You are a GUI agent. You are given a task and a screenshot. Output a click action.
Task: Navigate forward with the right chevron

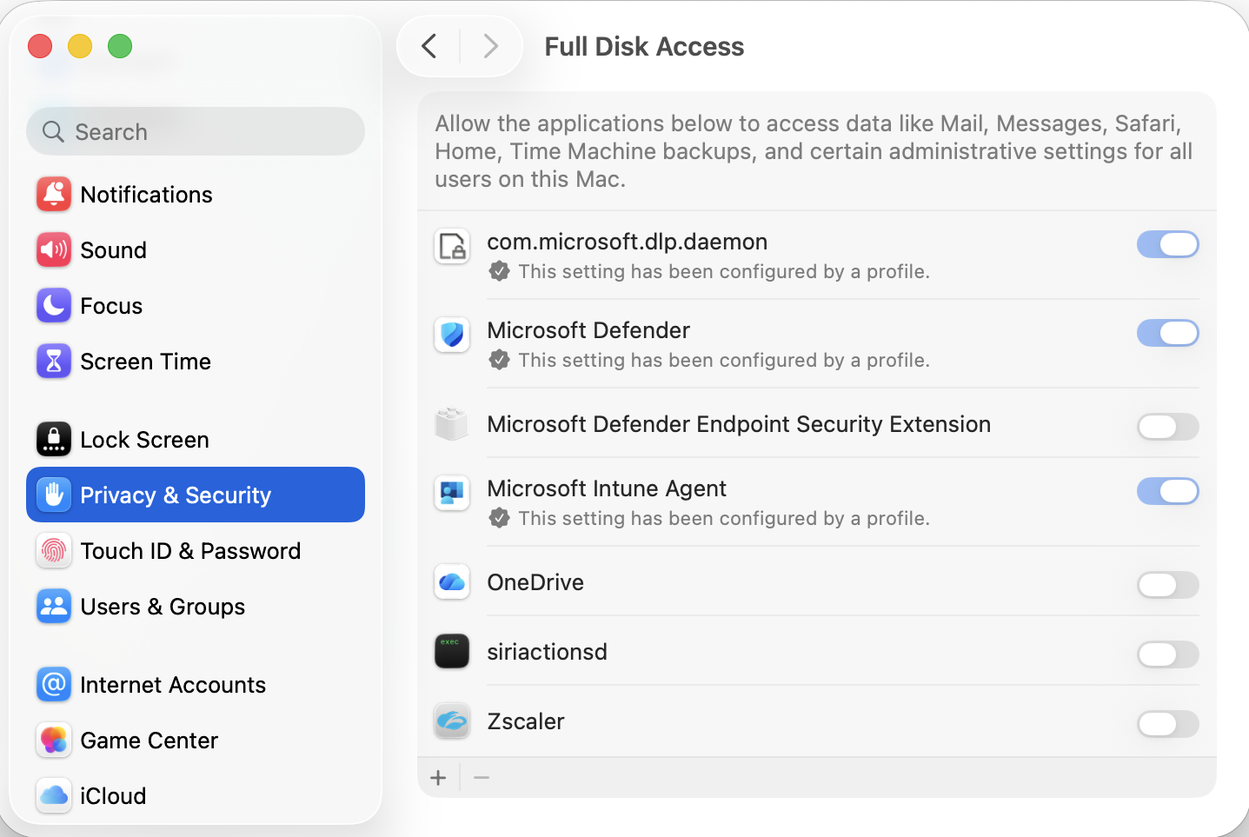[x=491, y=46]
